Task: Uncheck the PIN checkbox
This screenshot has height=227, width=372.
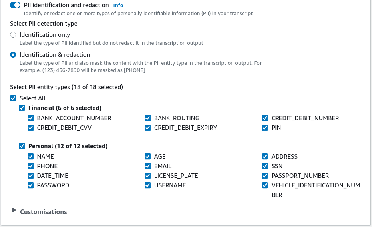Action: point(265,127)
